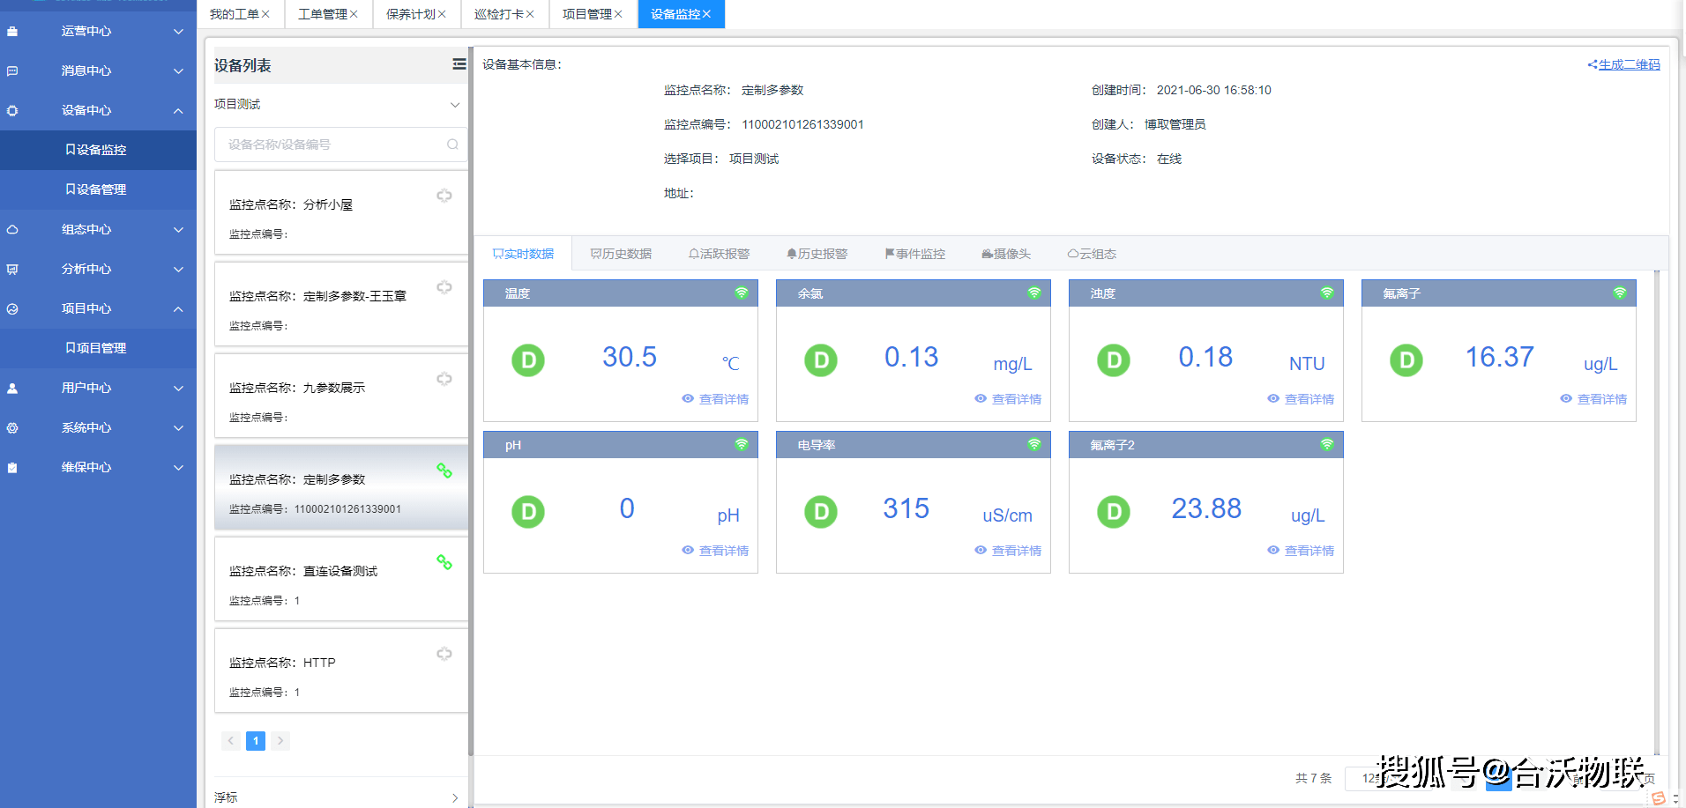Click 查看详情 on the pH card
Screen dimensions: 1686x808
715,551
